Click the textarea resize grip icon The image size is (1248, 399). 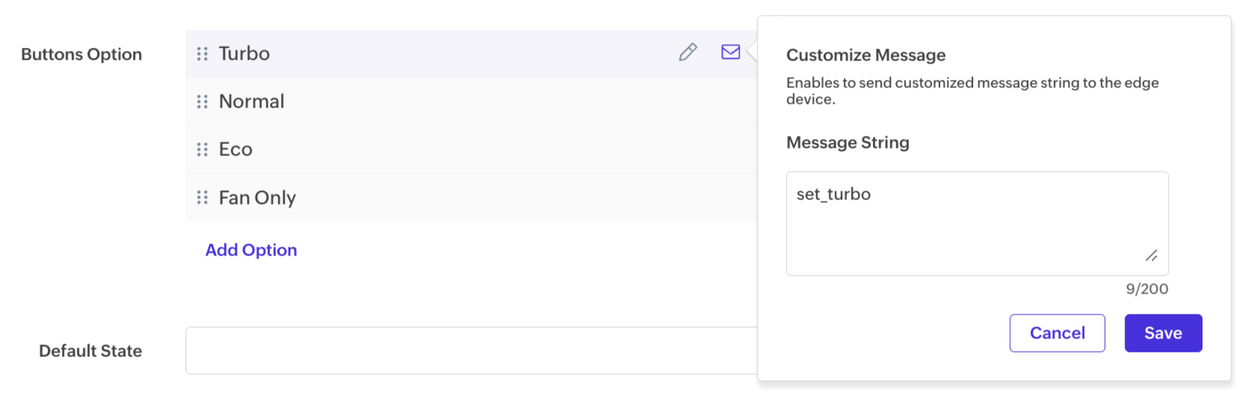[x=1152, y=256]
